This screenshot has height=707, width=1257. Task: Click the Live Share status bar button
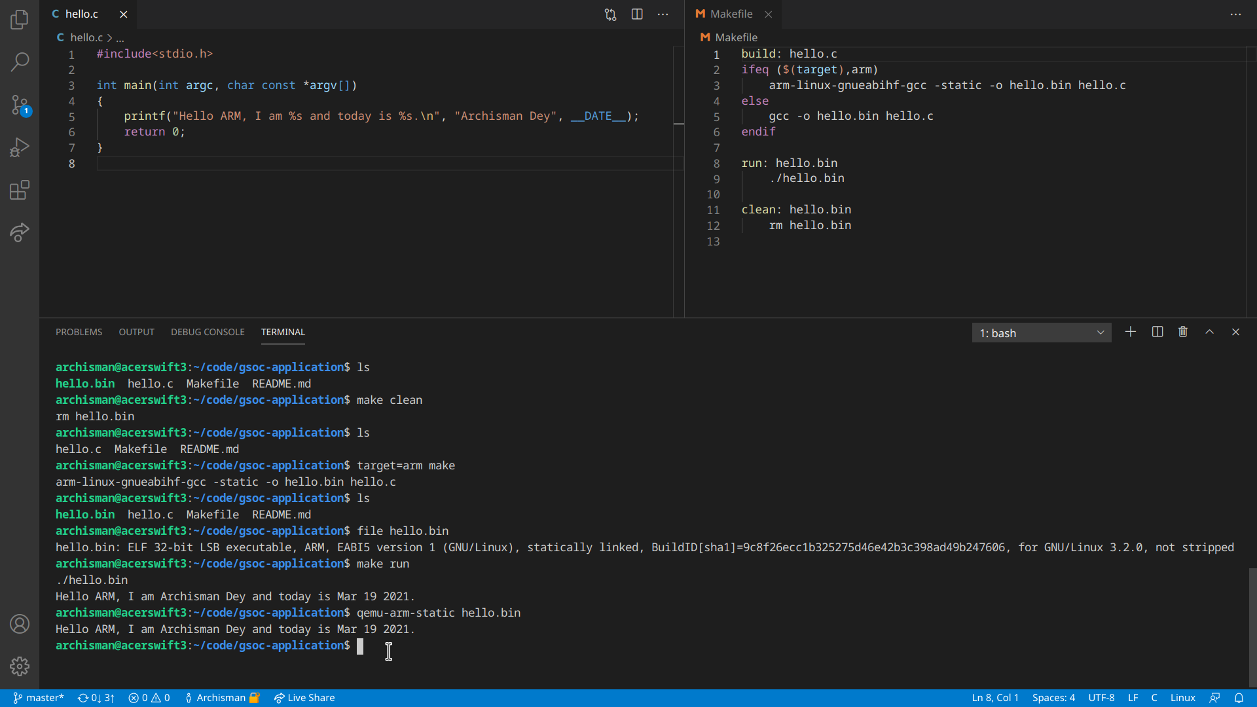click(304, 698)
